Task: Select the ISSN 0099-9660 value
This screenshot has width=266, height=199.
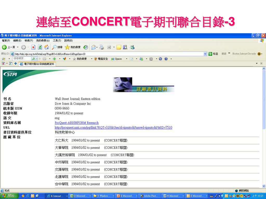Action: coord(62,108)
